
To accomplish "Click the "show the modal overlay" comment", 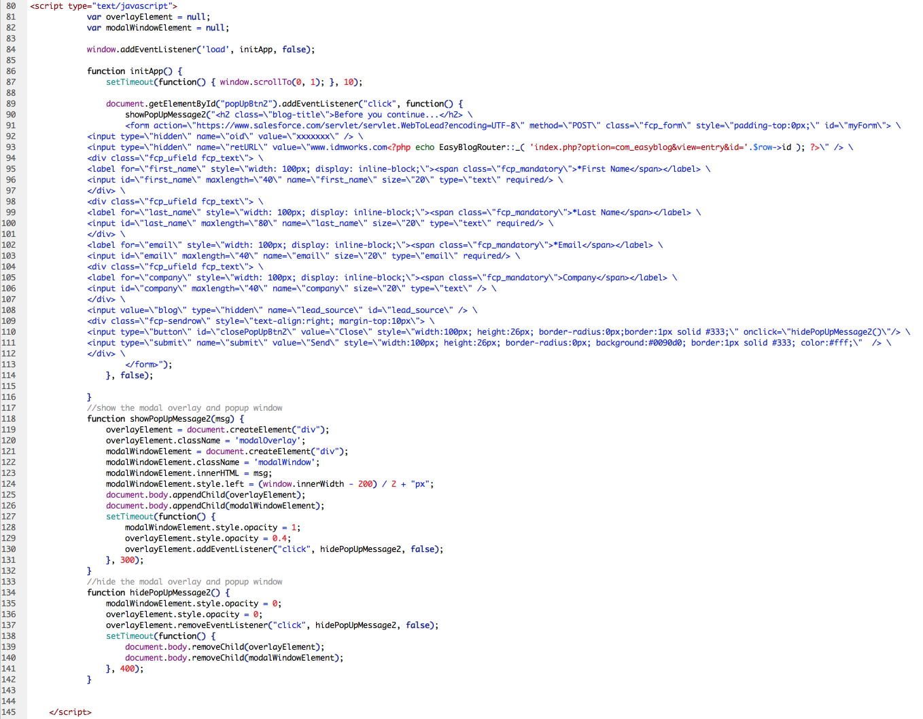I will click(x=184, y=408).
